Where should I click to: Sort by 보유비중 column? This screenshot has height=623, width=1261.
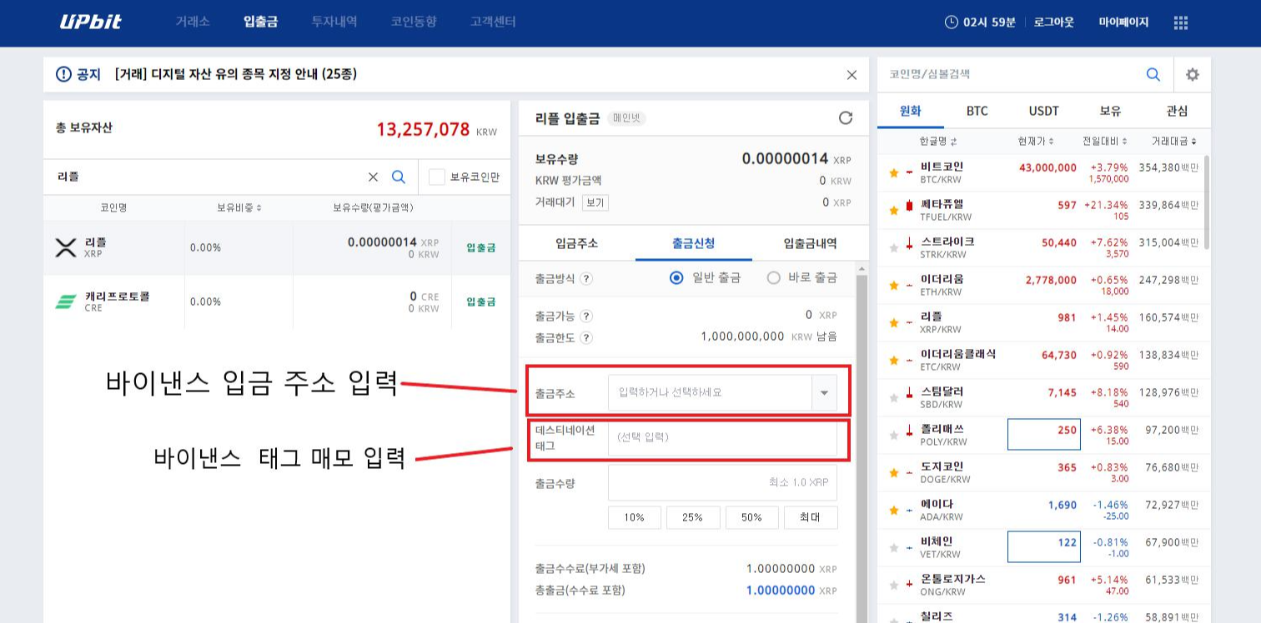click(x=239, y=207)
